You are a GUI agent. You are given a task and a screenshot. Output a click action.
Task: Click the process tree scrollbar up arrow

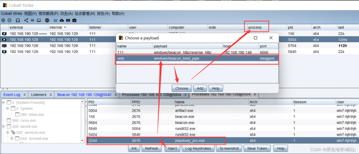click(82, 102)
